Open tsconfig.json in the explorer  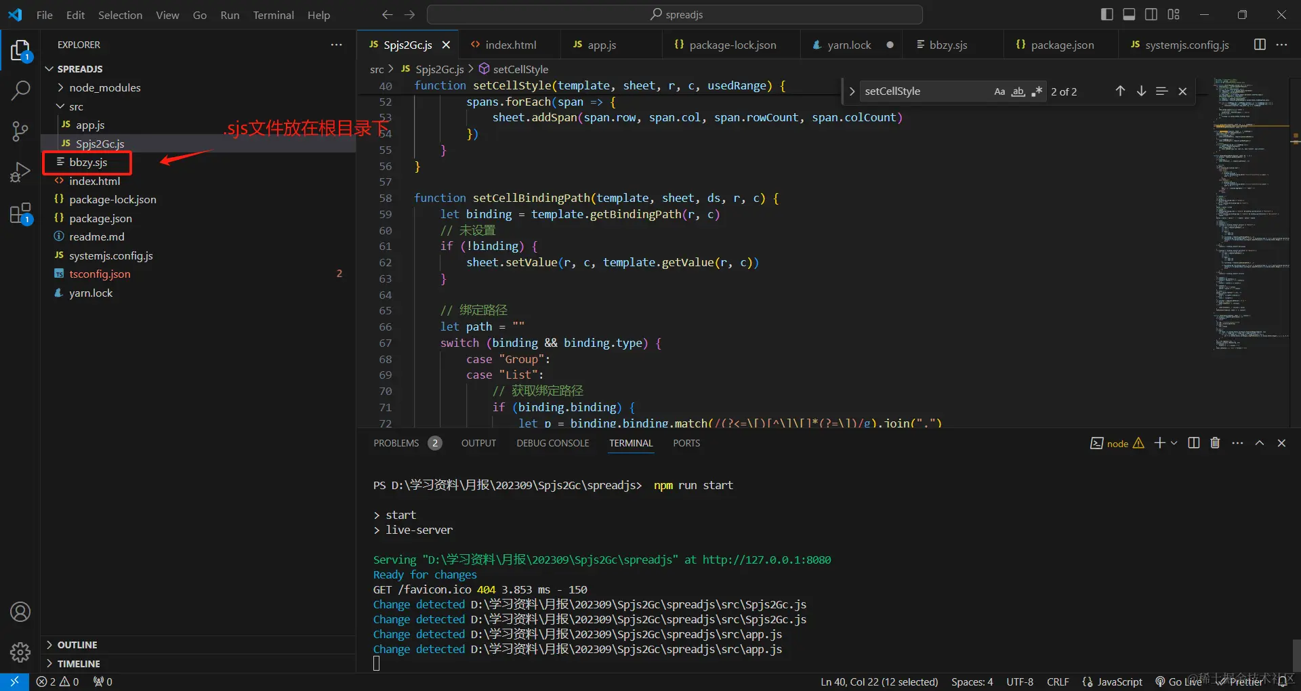coord(100,274)
